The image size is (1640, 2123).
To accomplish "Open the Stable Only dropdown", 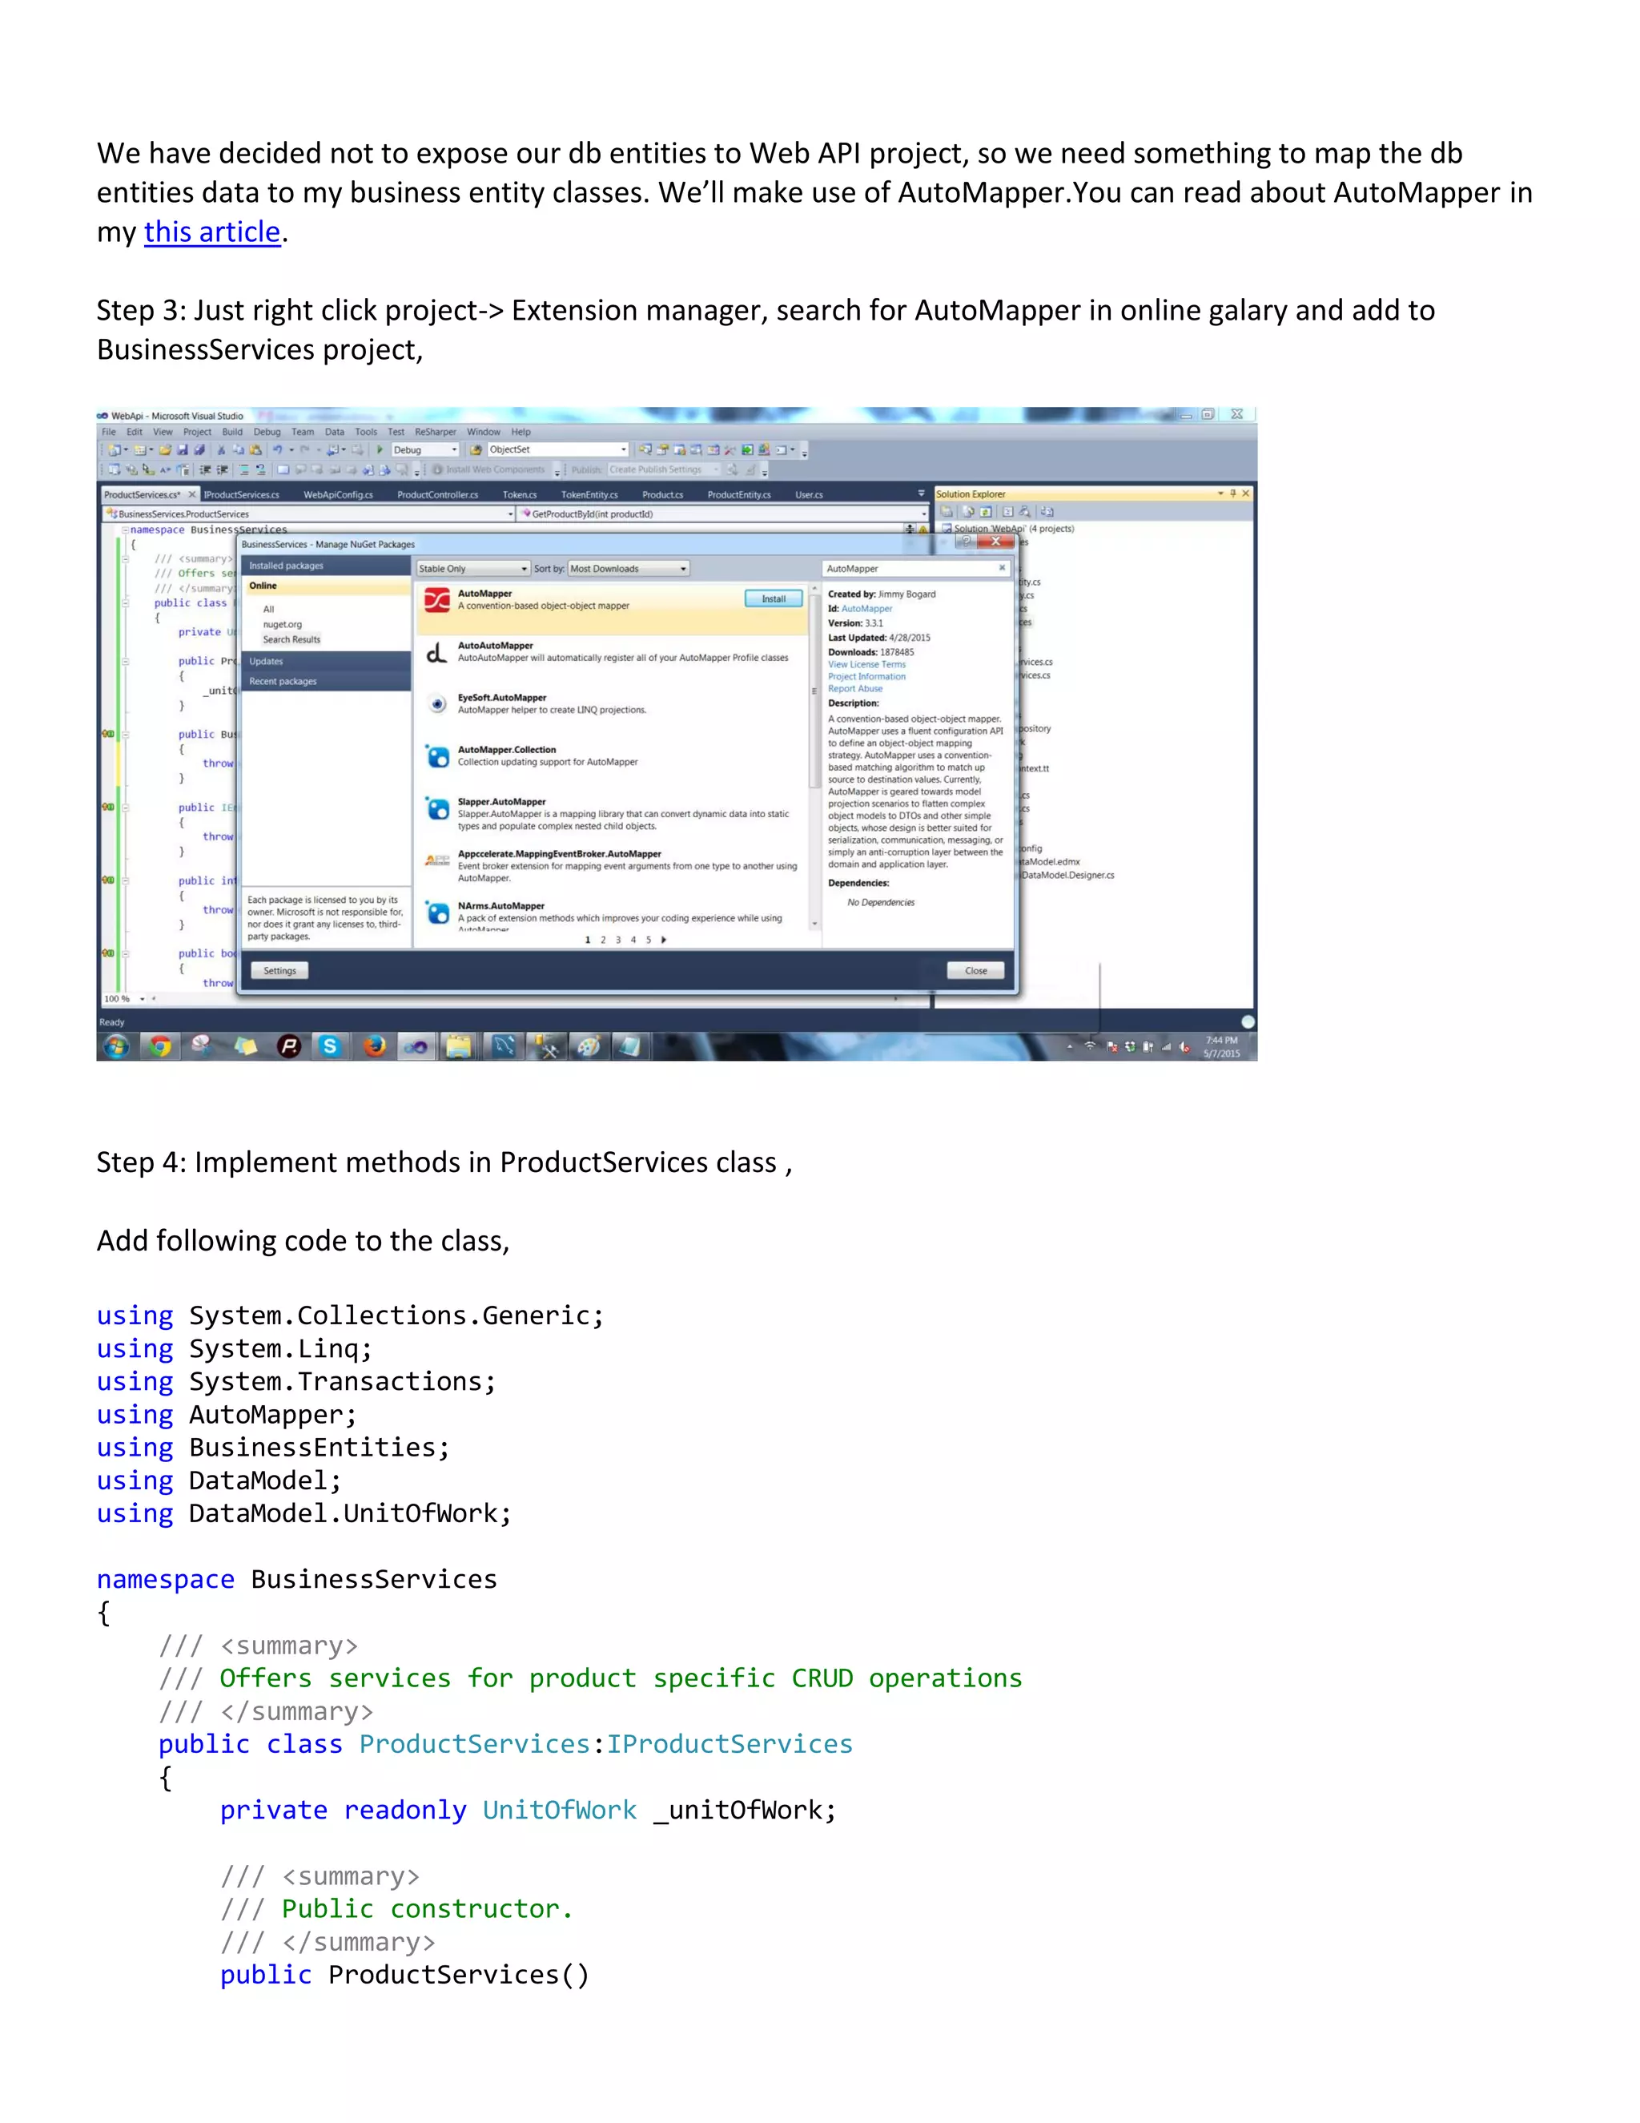I will point(473,569).
